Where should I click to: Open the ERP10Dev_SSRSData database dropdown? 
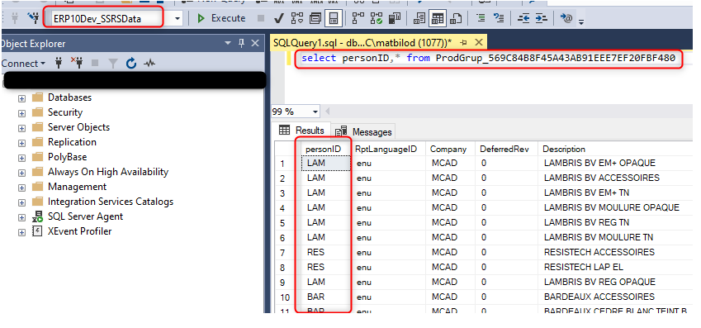pyautogui.click(x=178, y=18)
